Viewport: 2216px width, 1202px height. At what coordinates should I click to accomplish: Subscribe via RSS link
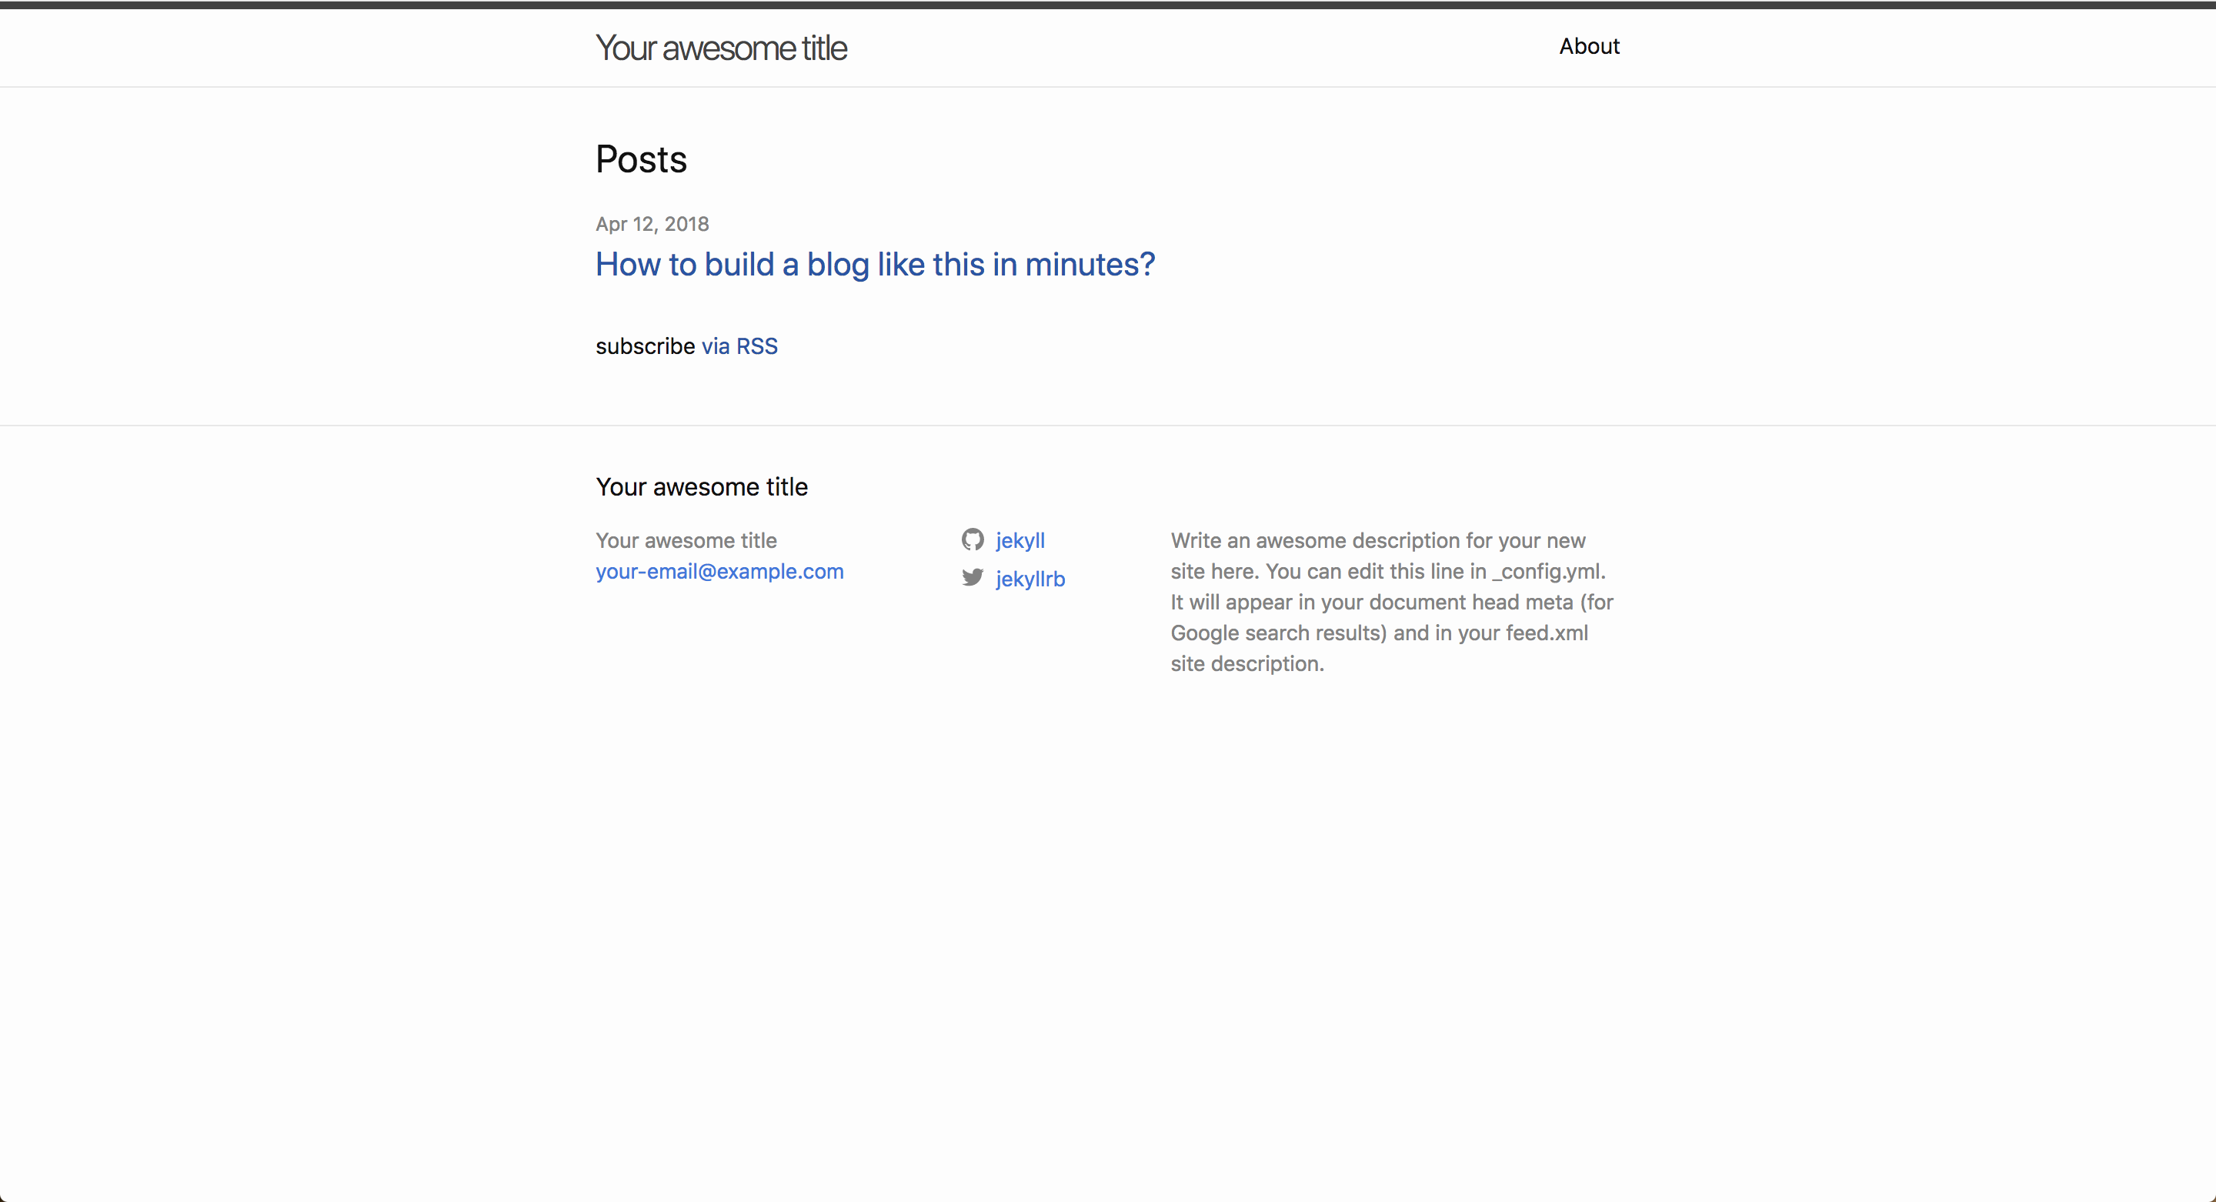(739, 346)
